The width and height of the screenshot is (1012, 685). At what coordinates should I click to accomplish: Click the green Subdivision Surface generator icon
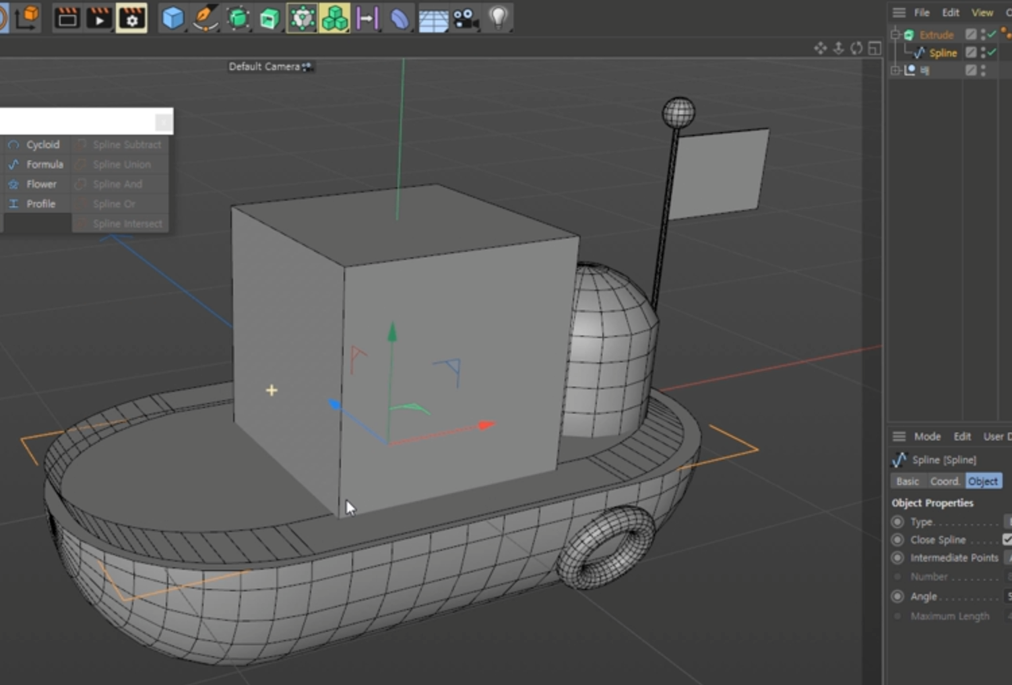238,18
